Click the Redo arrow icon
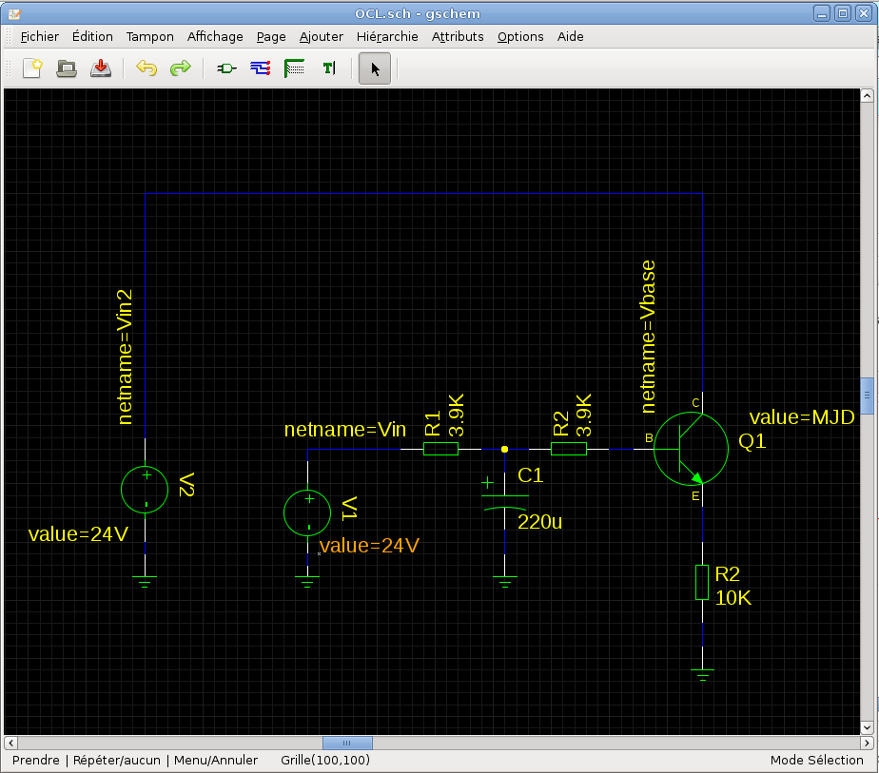 coord(180,68)
